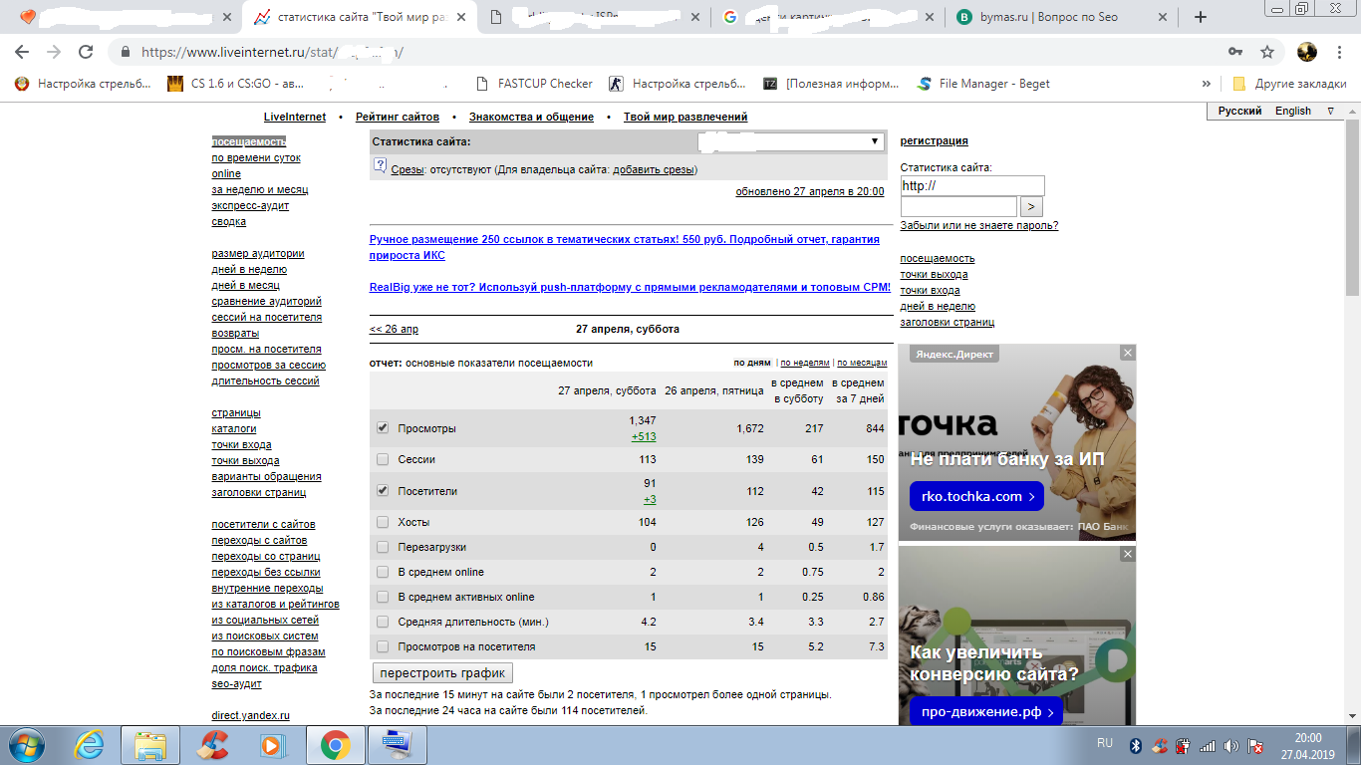The width and height of the screenshot is (1361, 765).
Task: Click the bookmark star icon in address bar
Action: coord(1267,52)
